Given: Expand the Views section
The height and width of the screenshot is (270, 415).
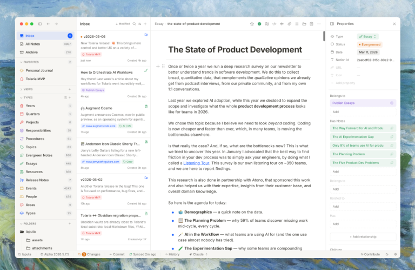Looking at the screenshot, I should (x=21, y=89).
